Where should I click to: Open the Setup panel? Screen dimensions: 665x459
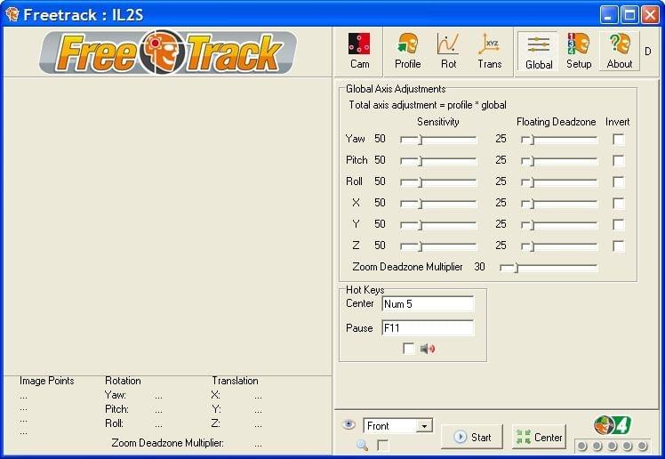click(579, 51)
